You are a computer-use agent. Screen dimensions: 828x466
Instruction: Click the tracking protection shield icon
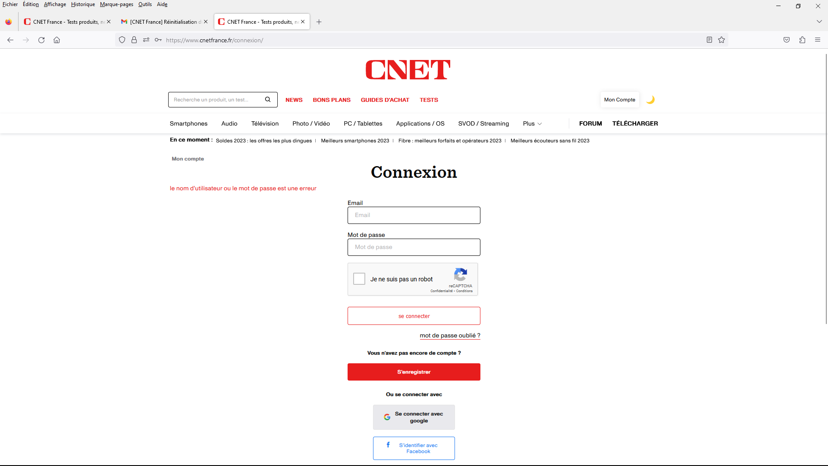pyautogui.click(x=122, y=40)
